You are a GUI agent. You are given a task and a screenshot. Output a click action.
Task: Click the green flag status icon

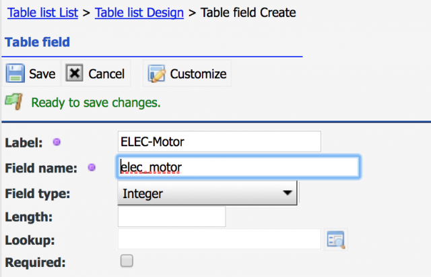13,102
